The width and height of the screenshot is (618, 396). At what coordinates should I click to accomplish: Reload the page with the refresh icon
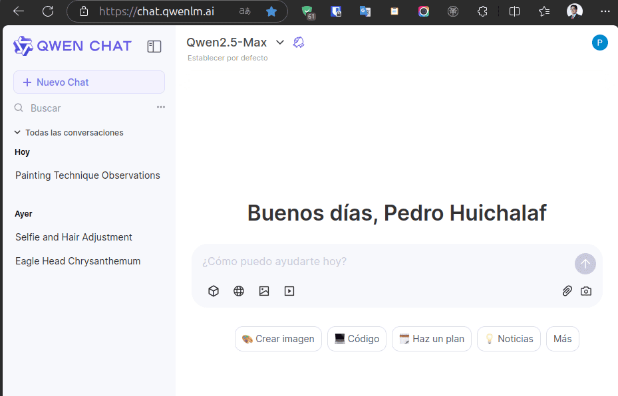48,11
